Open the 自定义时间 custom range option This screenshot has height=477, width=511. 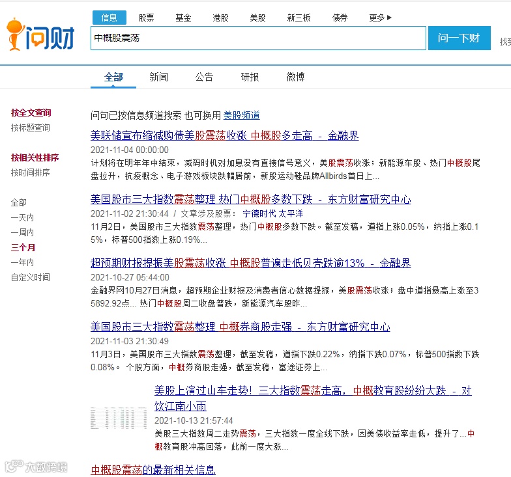point(30,277)
